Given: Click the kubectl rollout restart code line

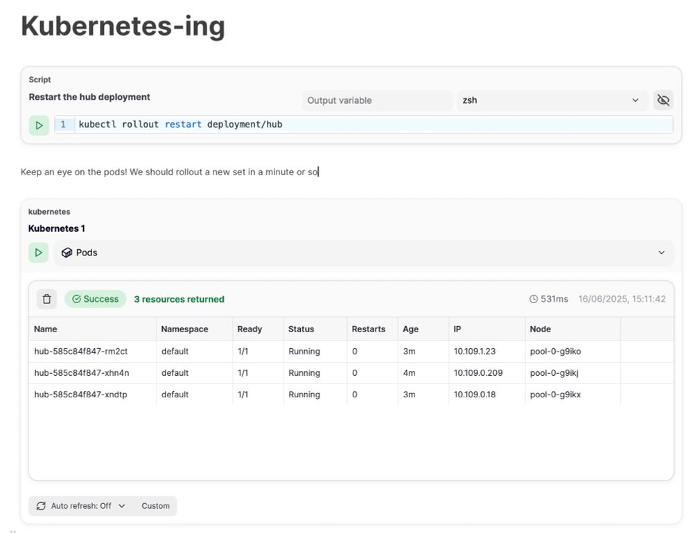Looking at the screenshot, I should tap(180, 125).
